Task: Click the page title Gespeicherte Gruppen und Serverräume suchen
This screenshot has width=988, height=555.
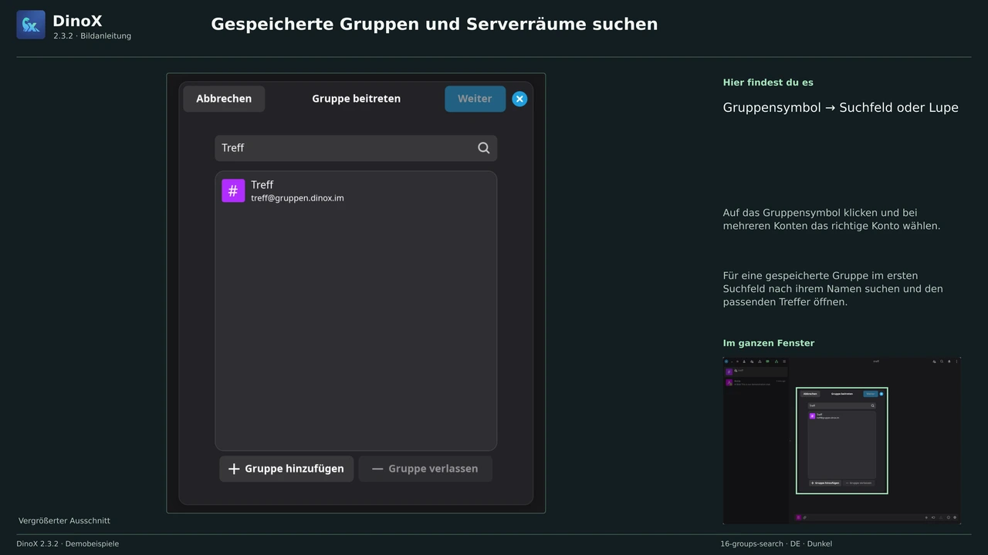Action: (435, 24)
